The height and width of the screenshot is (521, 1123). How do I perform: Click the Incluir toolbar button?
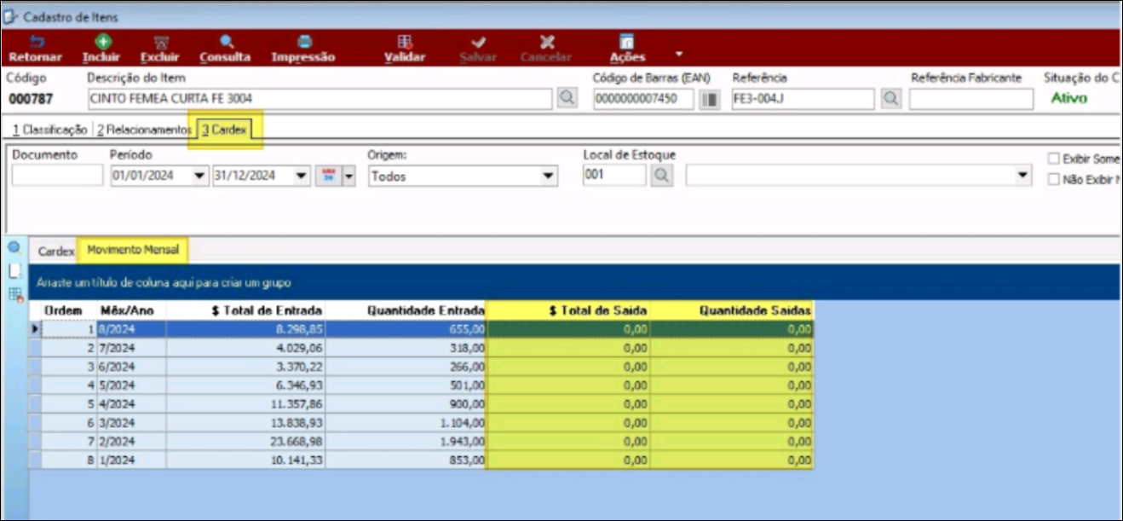click(x=101, y=49)
